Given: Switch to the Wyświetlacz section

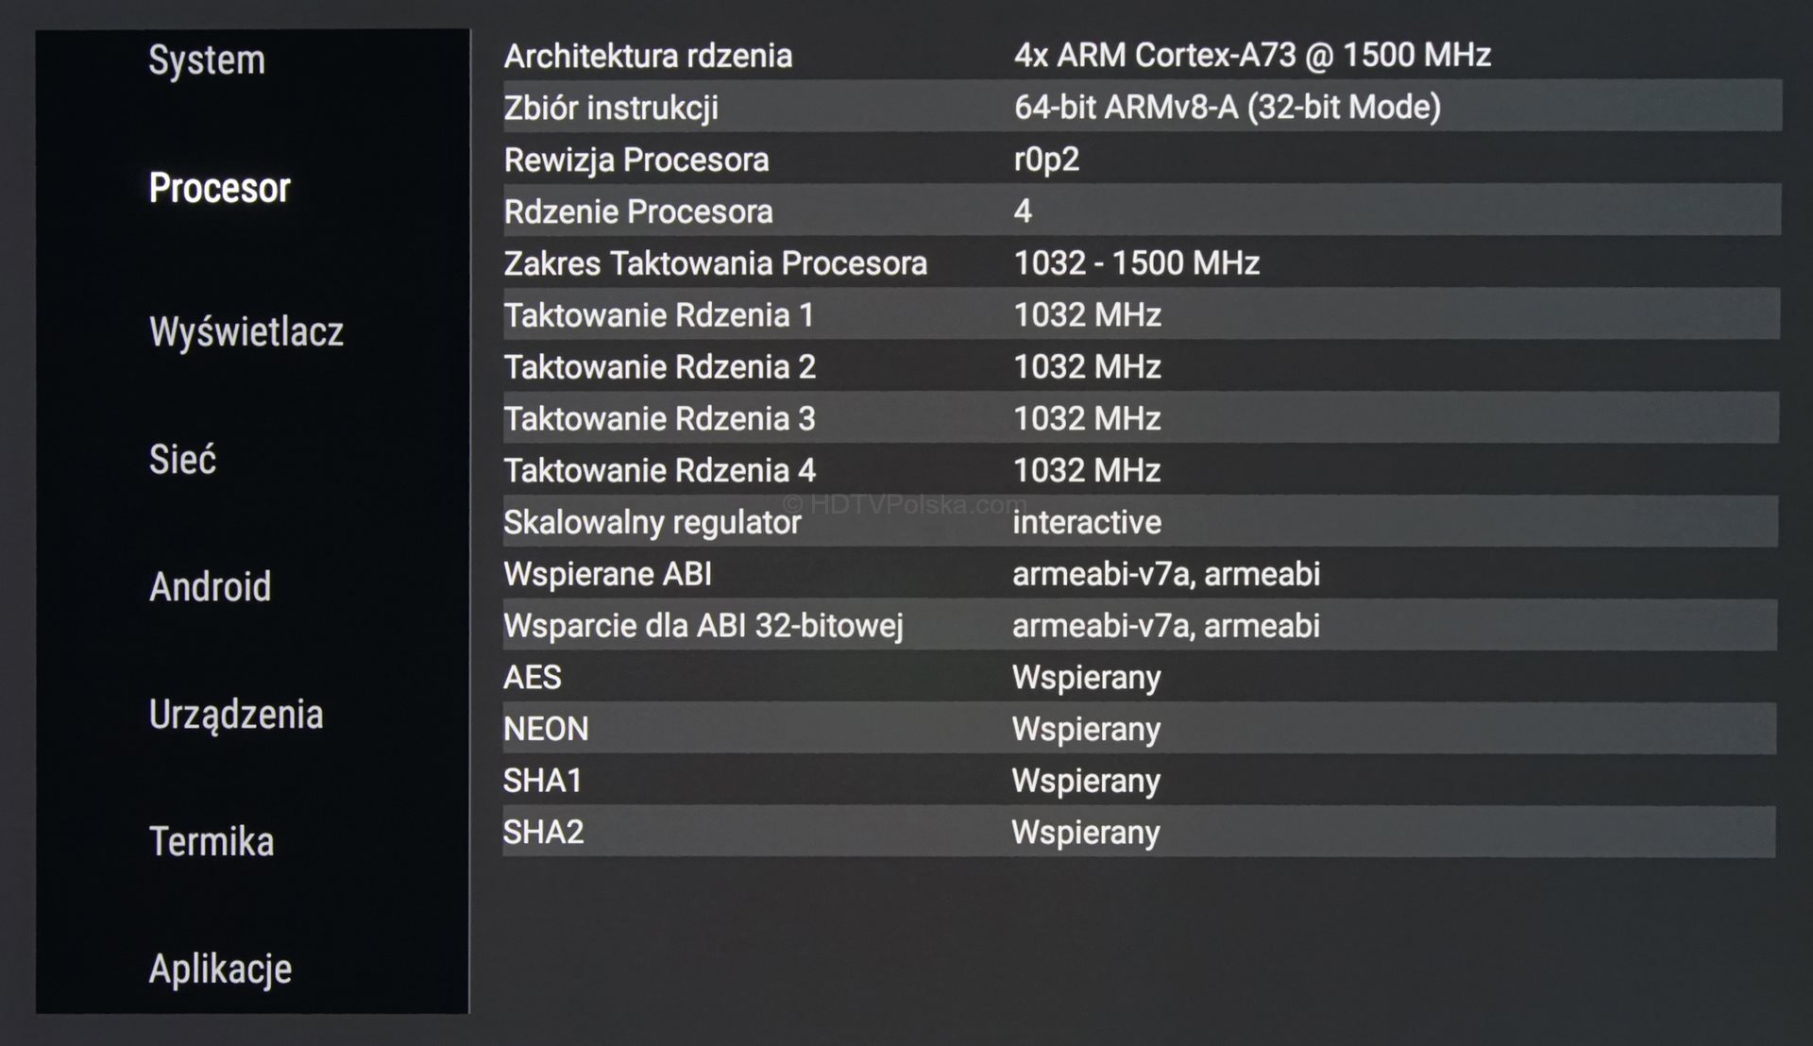Looking at the screenshot, I should [x=246, y=331].
